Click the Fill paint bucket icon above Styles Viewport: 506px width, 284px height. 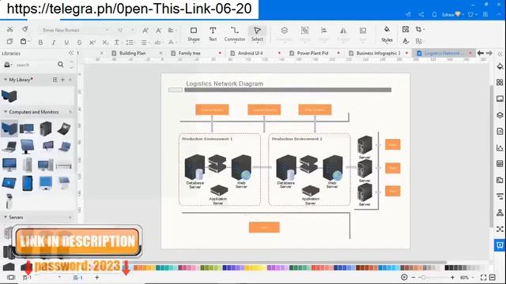(387, 29)
